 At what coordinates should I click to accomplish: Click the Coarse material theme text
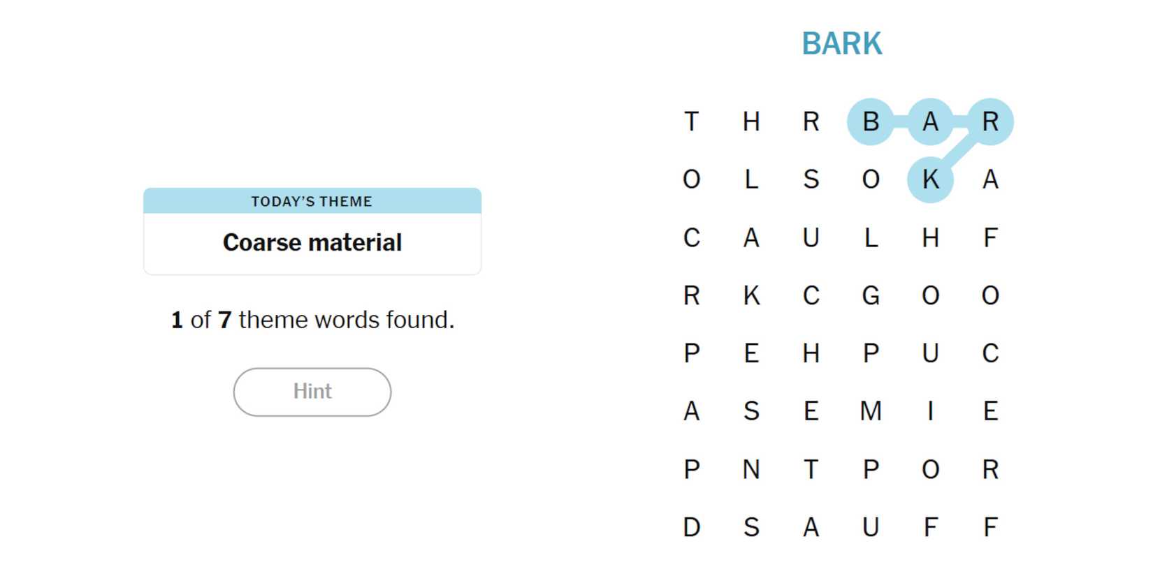point(312,242)
